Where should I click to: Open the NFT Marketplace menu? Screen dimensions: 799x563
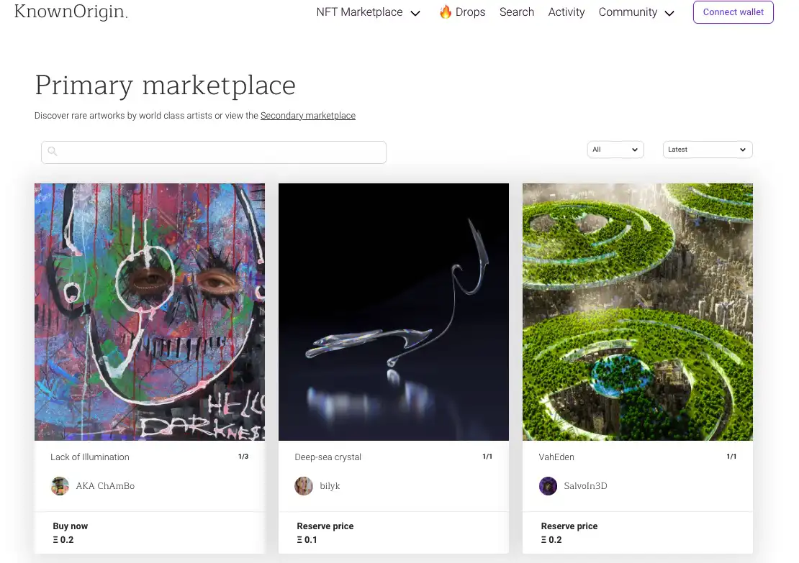[359, 12]
